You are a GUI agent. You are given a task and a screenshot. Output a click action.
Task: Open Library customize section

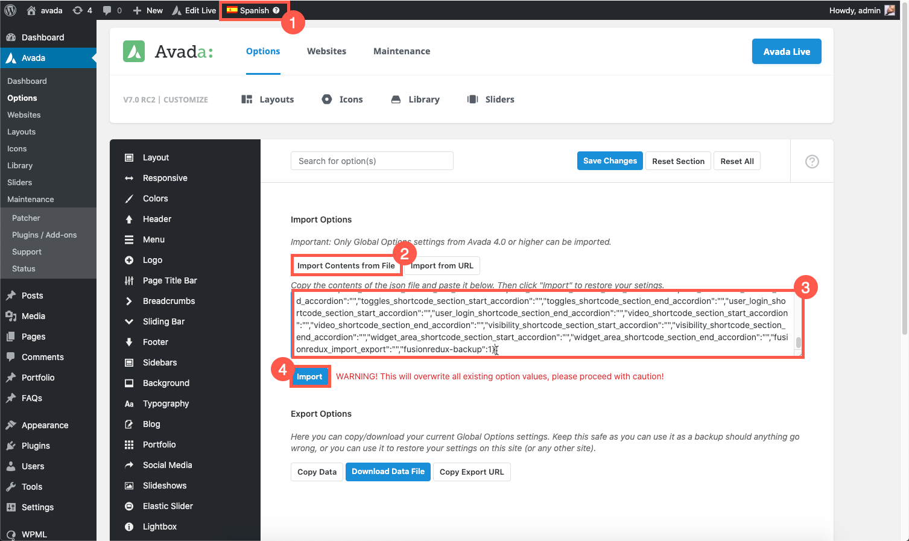415,100
